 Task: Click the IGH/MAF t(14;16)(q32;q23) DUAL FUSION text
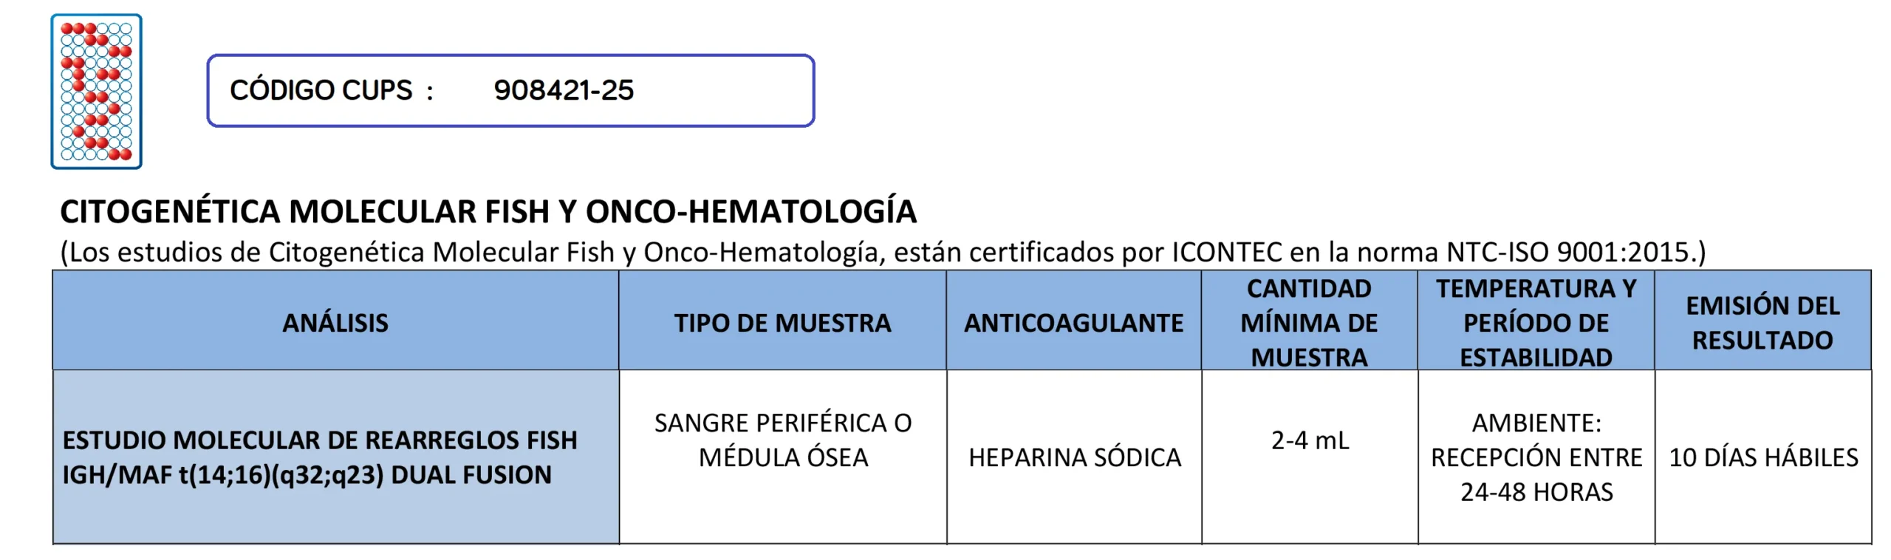(307, 475)
